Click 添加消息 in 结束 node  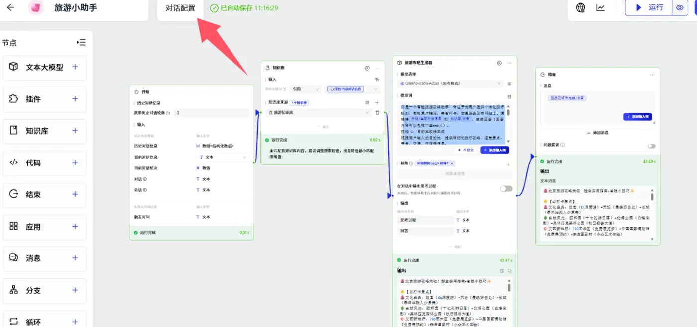(x=597, y=133)
